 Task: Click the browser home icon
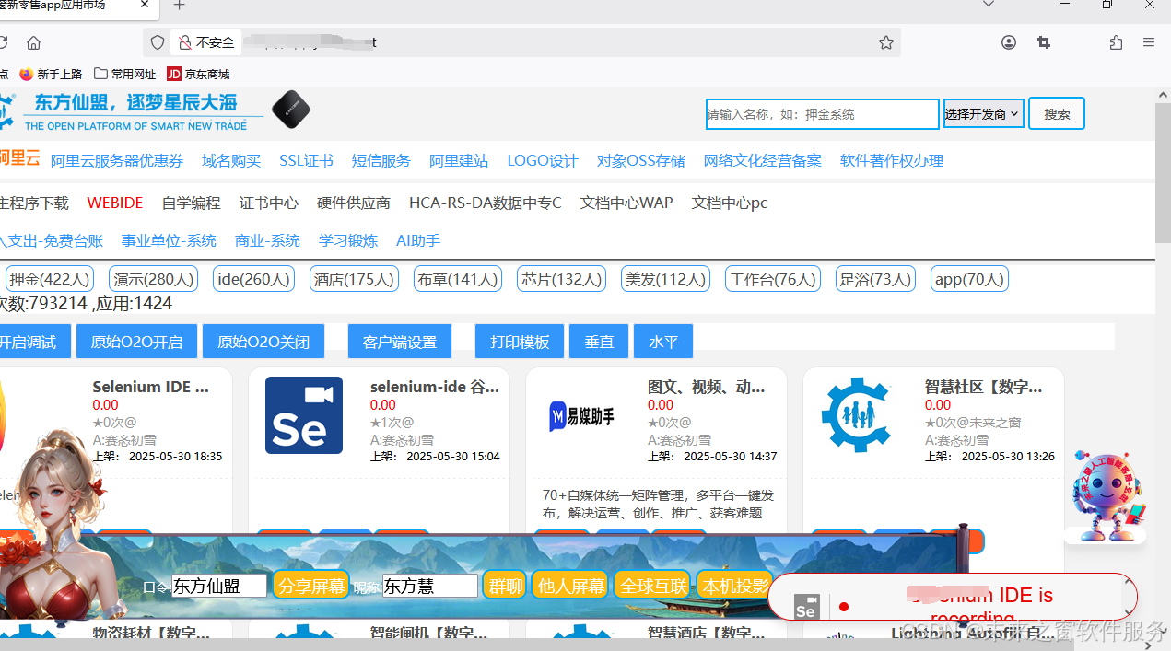34,42
